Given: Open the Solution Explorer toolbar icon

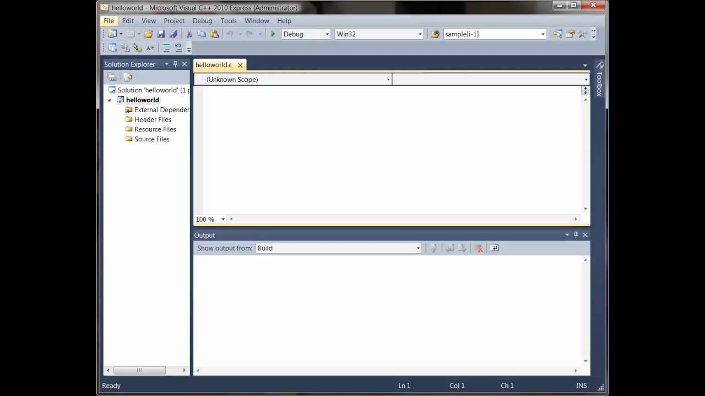Looking at the screenshot, I should click(x=558, y=34).
